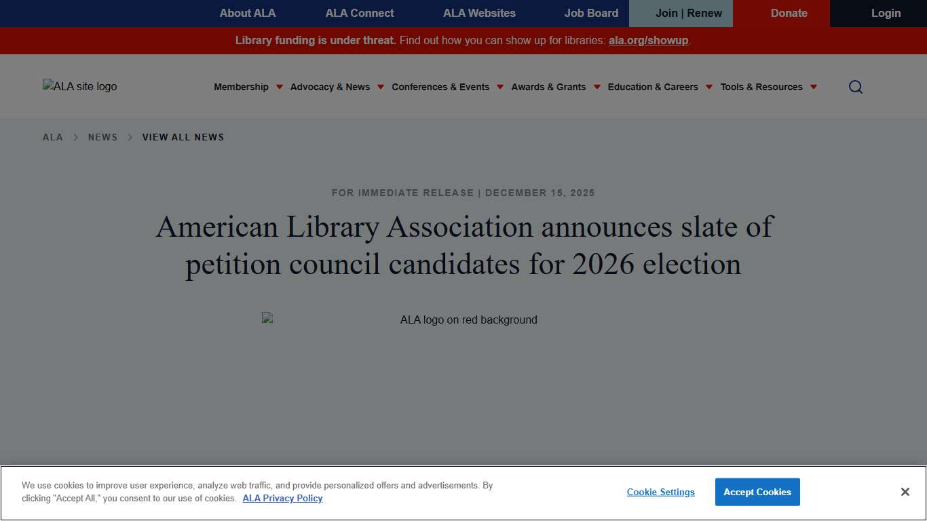Screen dimensions: 927x521
Task: Click the Education & Careers chevron icon
Action: pyautogui.click(x=709, y=87)
